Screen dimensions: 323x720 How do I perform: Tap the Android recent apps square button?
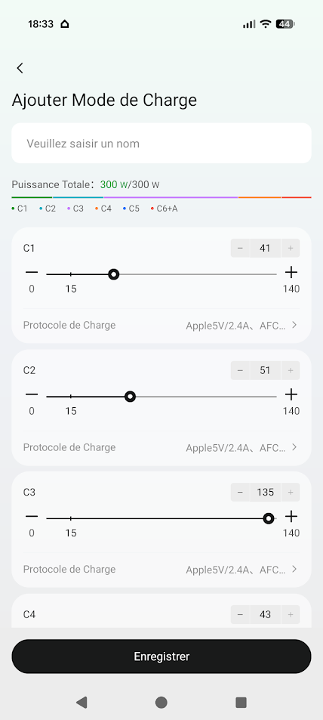pyautogui.click(x=241, y=702)
